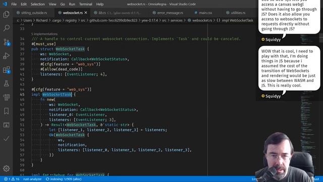The height and width of the screenshot is (182, 323).
Task: Click rust-analyzer in the status bar
Action: click(x=32, y=179)
